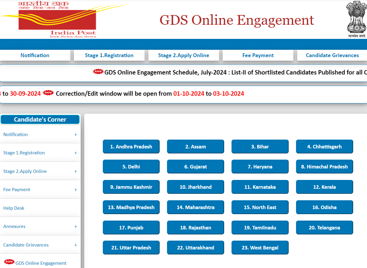
Task: Open GDS Online Engagement sidebar link
Action: (40, 262)
